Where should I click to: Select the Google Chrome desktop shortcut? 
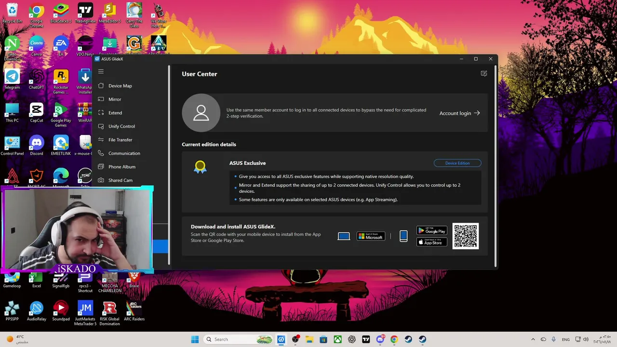(37, 15)
